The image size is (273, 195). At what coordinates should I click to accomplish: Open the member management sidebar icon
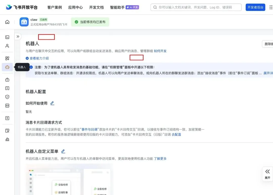[7, 46]
